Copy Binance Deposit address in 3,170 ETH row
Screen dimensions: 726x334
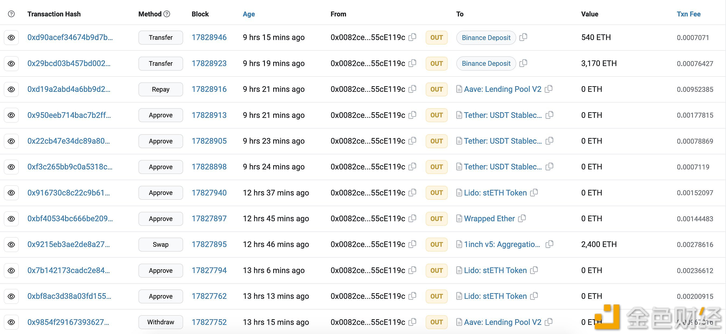coord(523,63)
